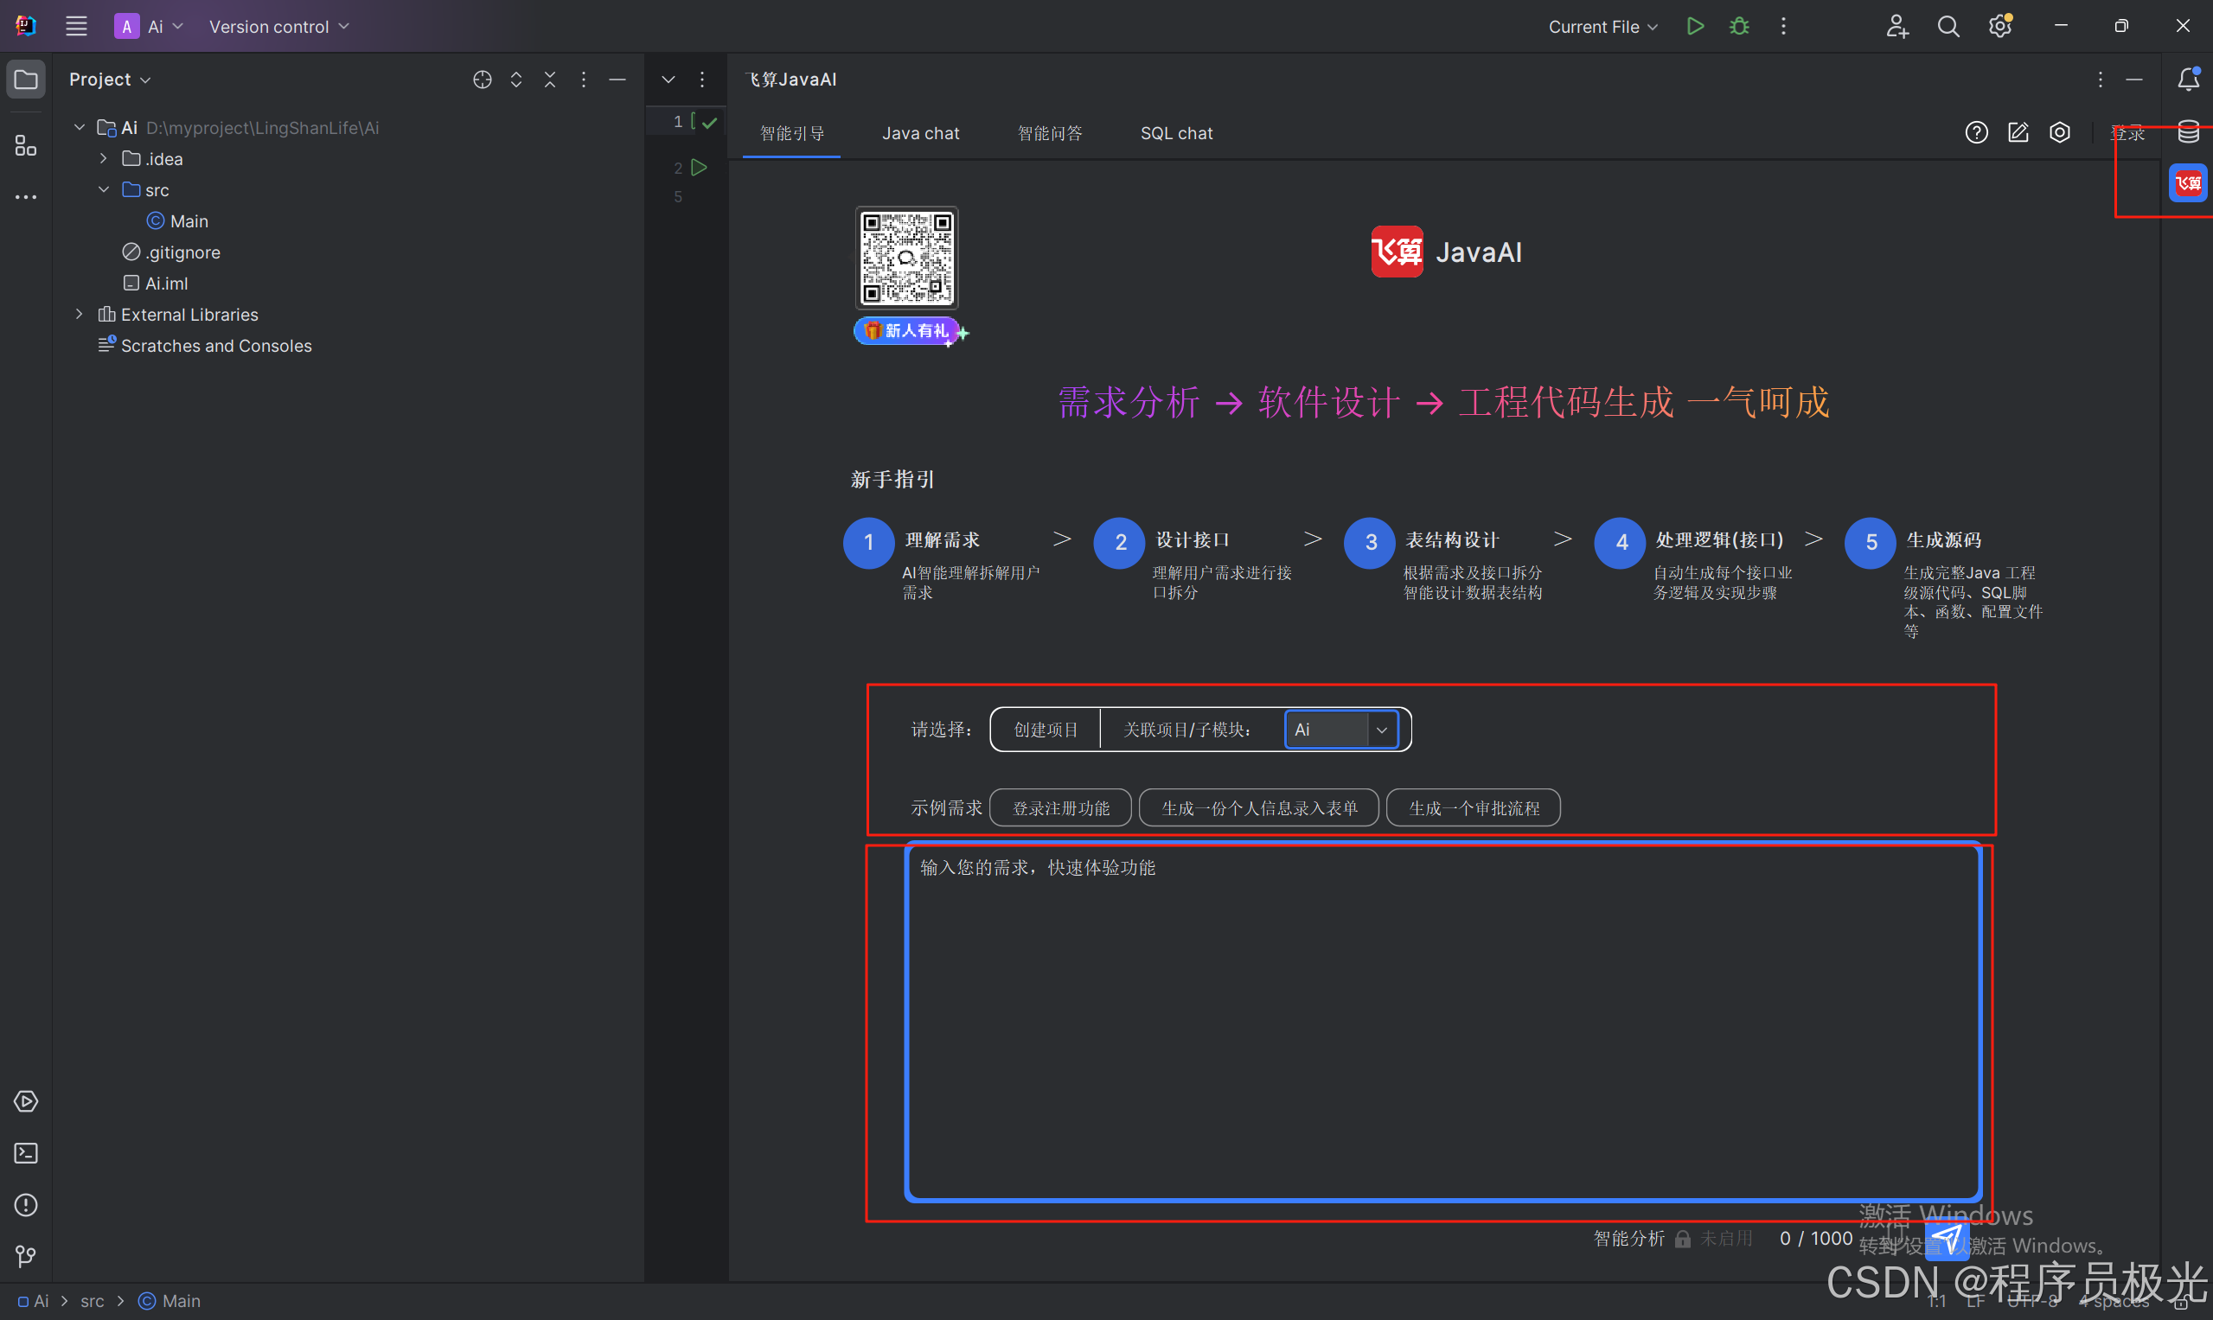Open the Current File run configuration dropdown
The image size is (2213, 1320).
pyautogui.click(x=1602, y=27)
